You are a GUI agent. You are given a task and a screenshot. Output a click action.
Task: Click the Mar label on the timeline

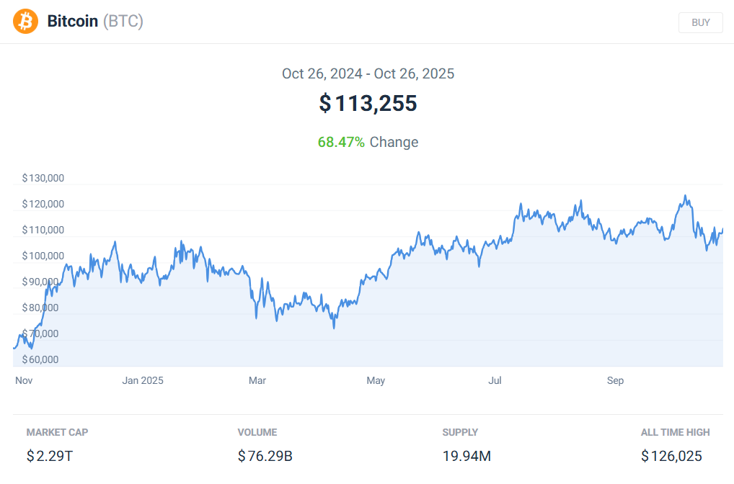(257, 380)
